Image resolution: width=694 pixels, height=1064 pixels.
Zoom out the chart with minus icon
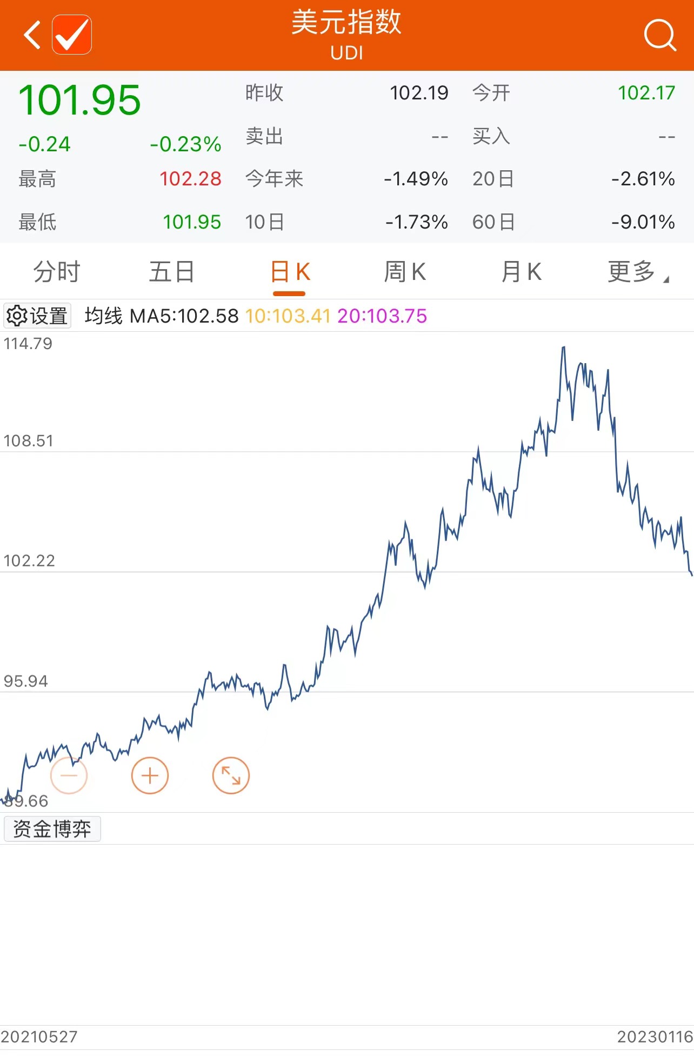click(x=69, y=775)
